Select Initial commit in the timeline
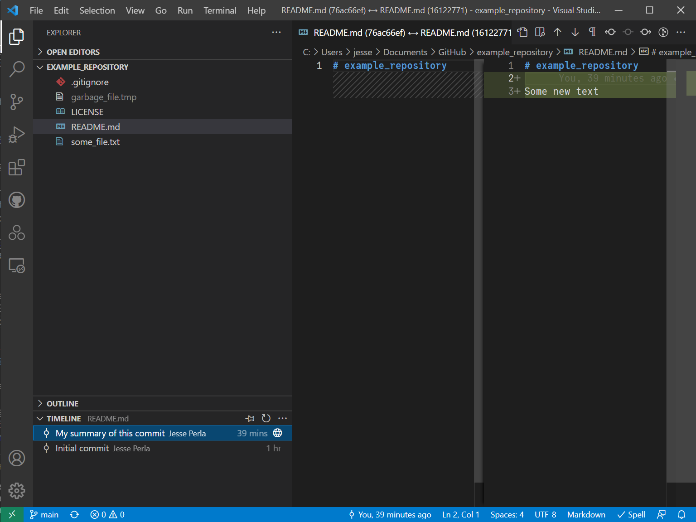Screen dimensions: 696x522 [x=82, y=448]
